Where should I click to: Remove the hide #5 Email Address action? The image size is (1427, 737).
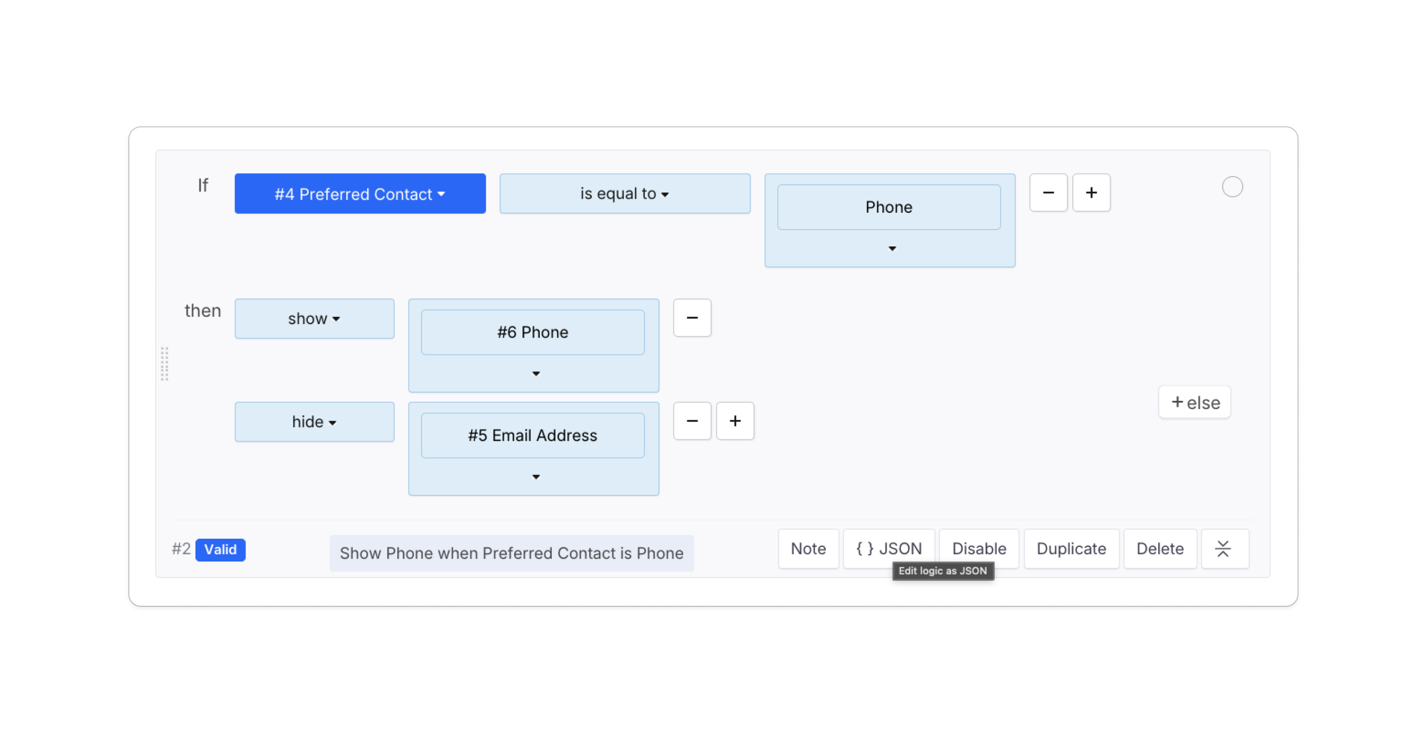pos(691,421)
